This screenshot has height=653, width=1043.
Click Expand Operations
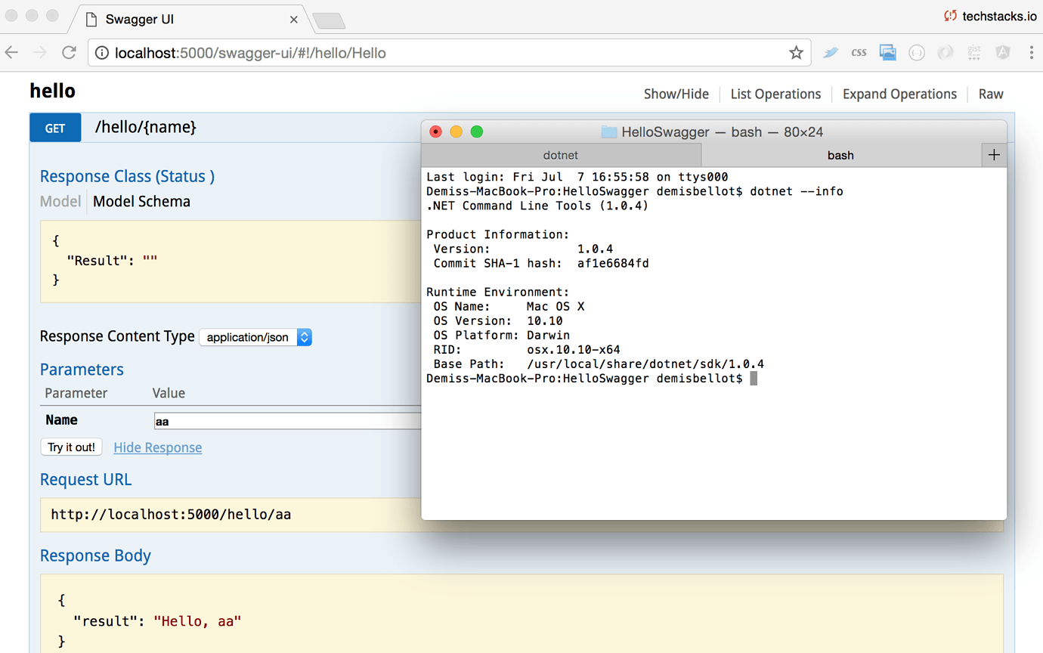pyautogui.click(x=899, y=94)
